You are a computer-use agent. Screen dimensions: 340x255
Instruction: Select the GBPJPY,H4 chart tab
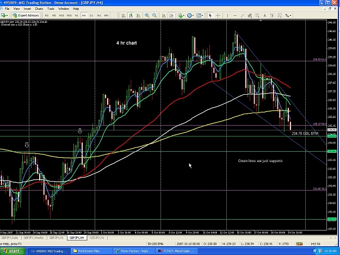point(77,238)
